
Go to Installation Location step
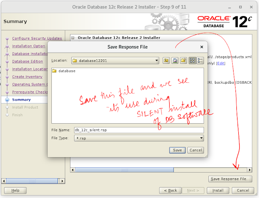30,69
